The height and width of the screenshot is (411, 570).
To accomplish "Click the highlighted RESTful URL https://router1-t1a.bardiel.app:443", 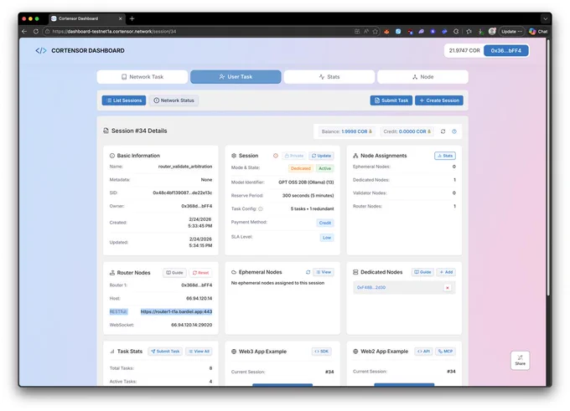I will [x=176, y=311].
